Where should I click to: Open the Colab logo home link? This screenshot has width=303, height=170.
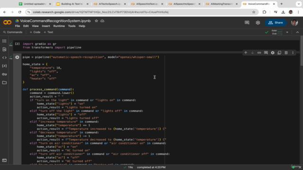[x=8, y=23]
